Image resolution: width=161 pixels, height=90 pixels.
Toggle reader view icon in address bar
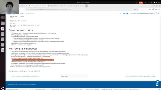135,9
